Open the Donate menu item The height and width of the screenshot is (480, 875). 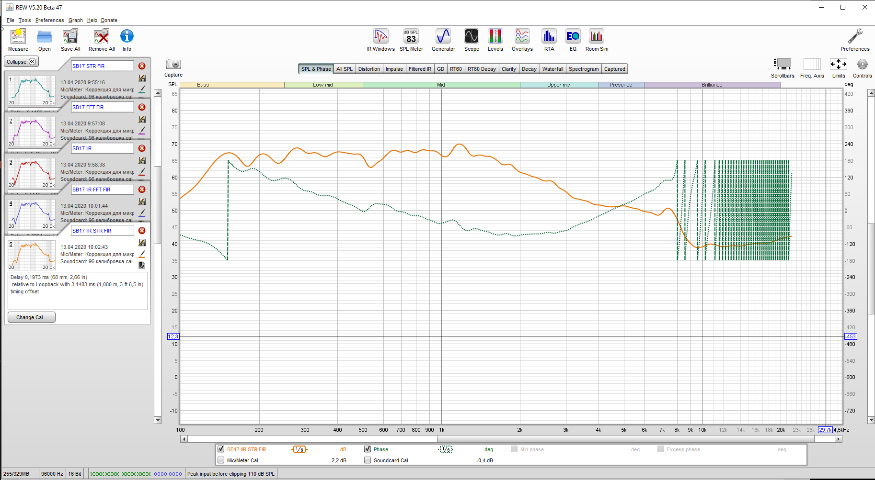coord(109,20)
